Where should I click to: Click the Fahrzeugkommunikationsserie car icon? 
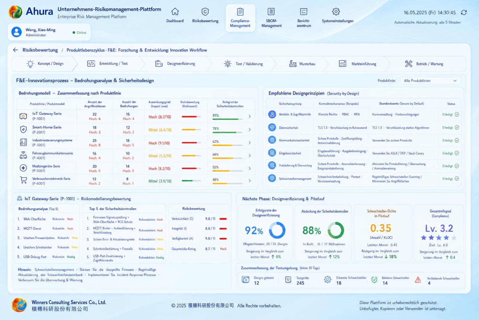coord(23,155)
